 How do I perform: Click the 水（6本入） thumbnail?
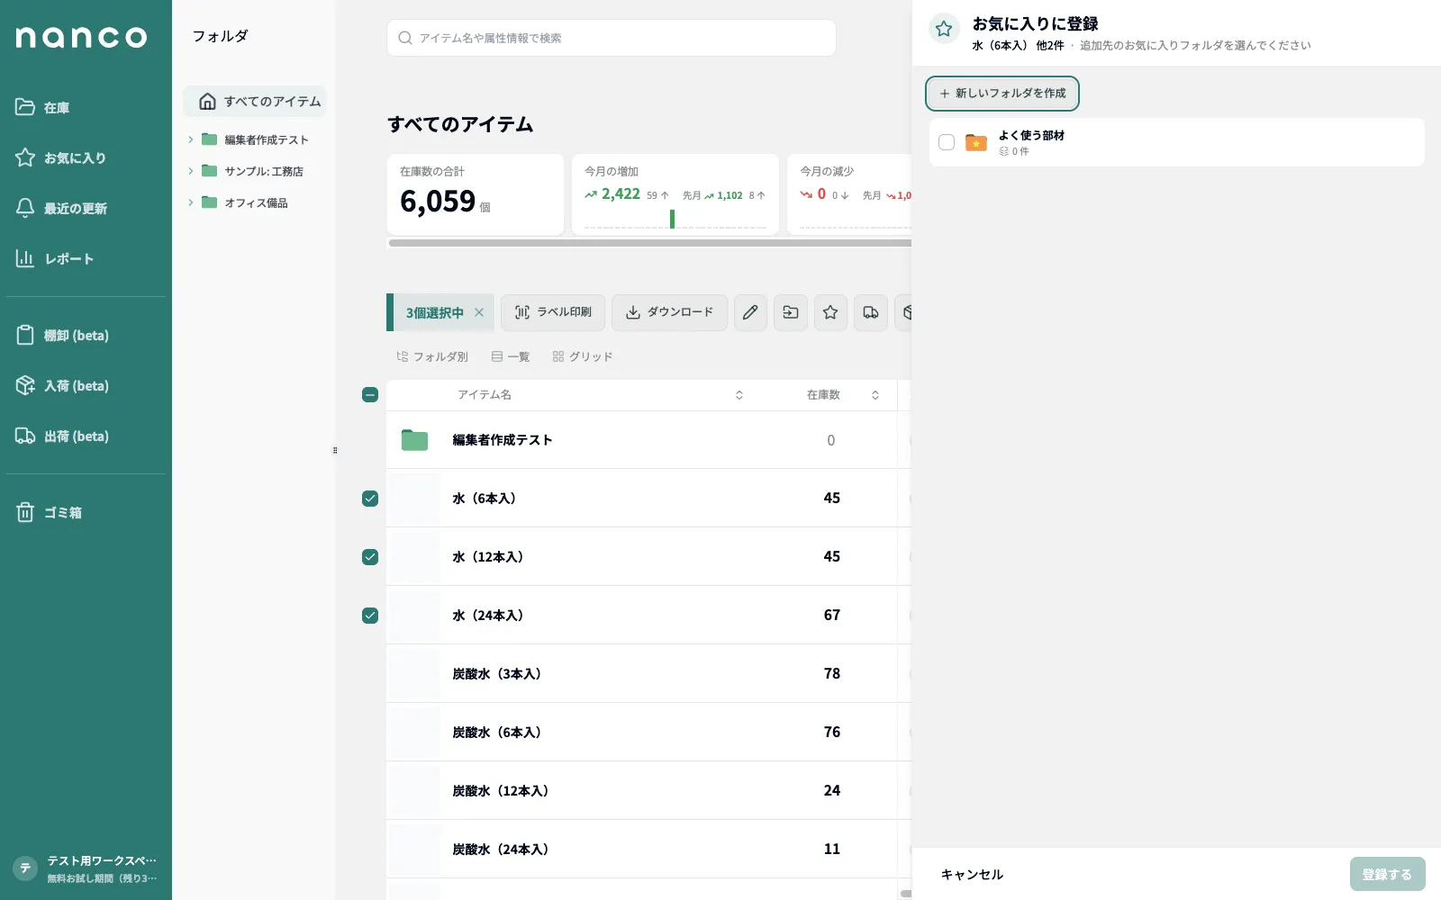(x=414, y=498)
